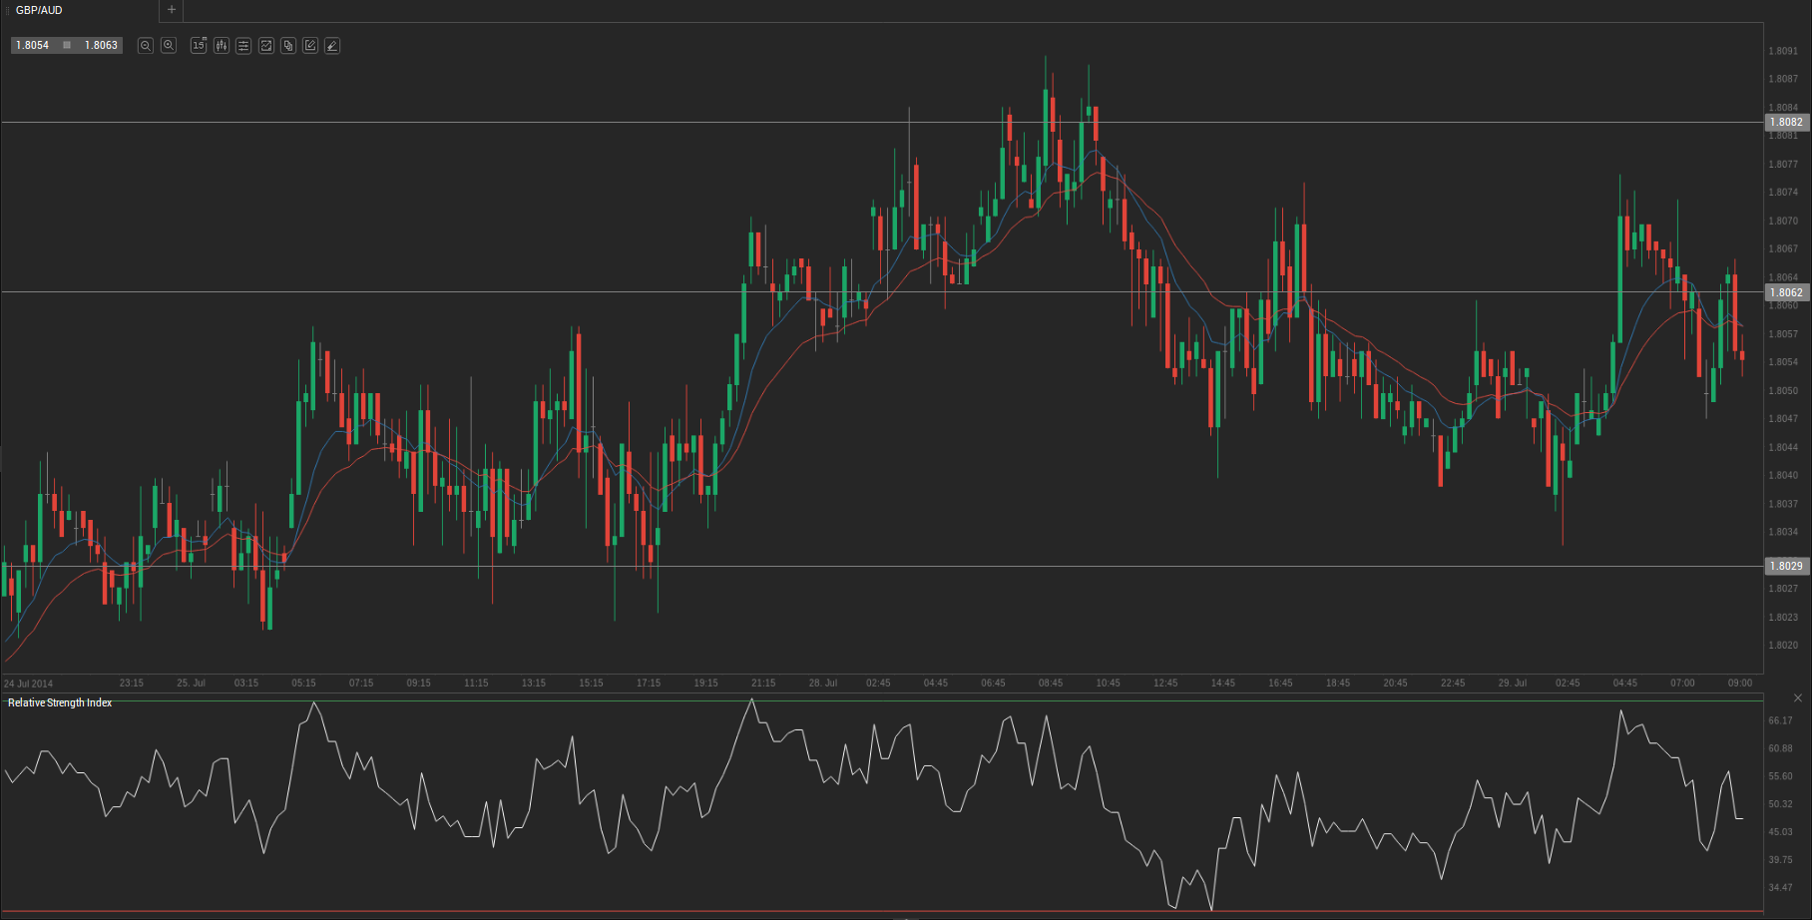1812x920 pixels.
Task: Select the 1.8029 price level marker
Action: pos(1786,567)
